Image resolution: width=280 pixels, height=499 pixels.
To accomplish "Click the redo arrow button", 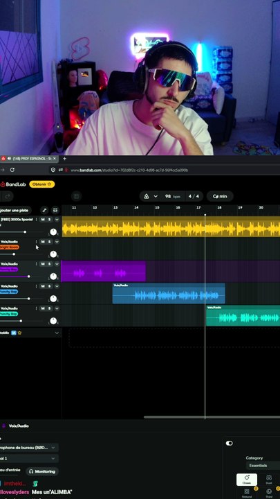I will [x=8, y=196].
